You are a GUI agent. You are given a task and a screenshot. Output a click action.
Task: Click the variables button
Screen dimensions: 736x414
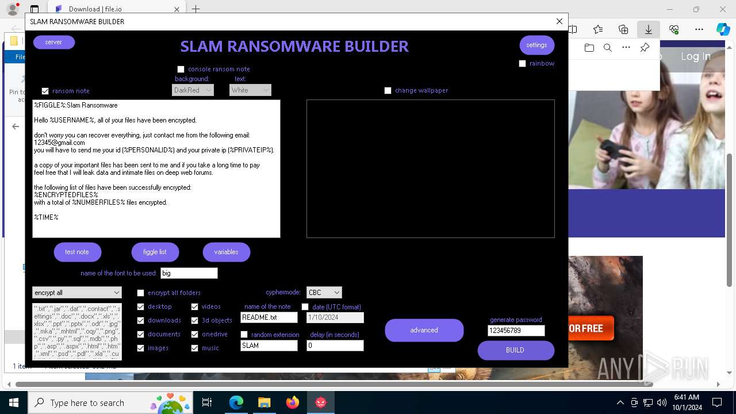tap(226, 252)
